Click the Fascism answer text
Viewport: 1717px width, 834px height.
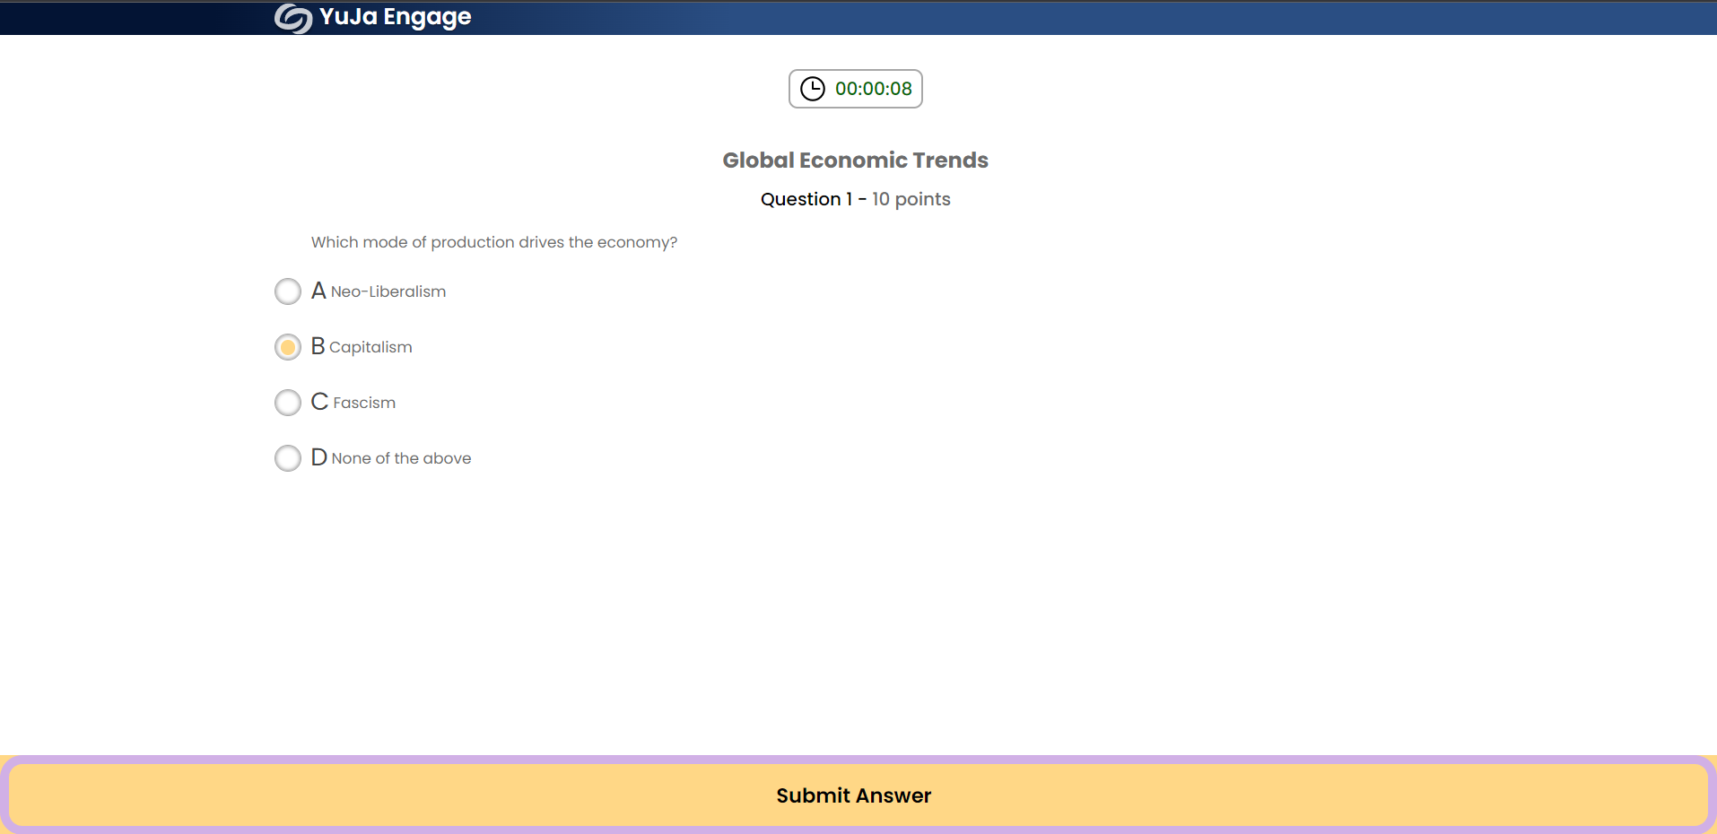point(363,404)
